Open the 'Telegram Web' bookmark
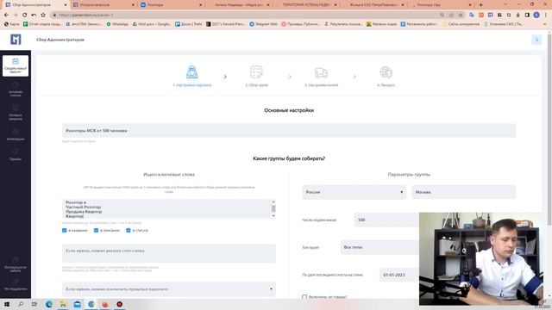This screenshot has width=552, height=310. point(264,24)
